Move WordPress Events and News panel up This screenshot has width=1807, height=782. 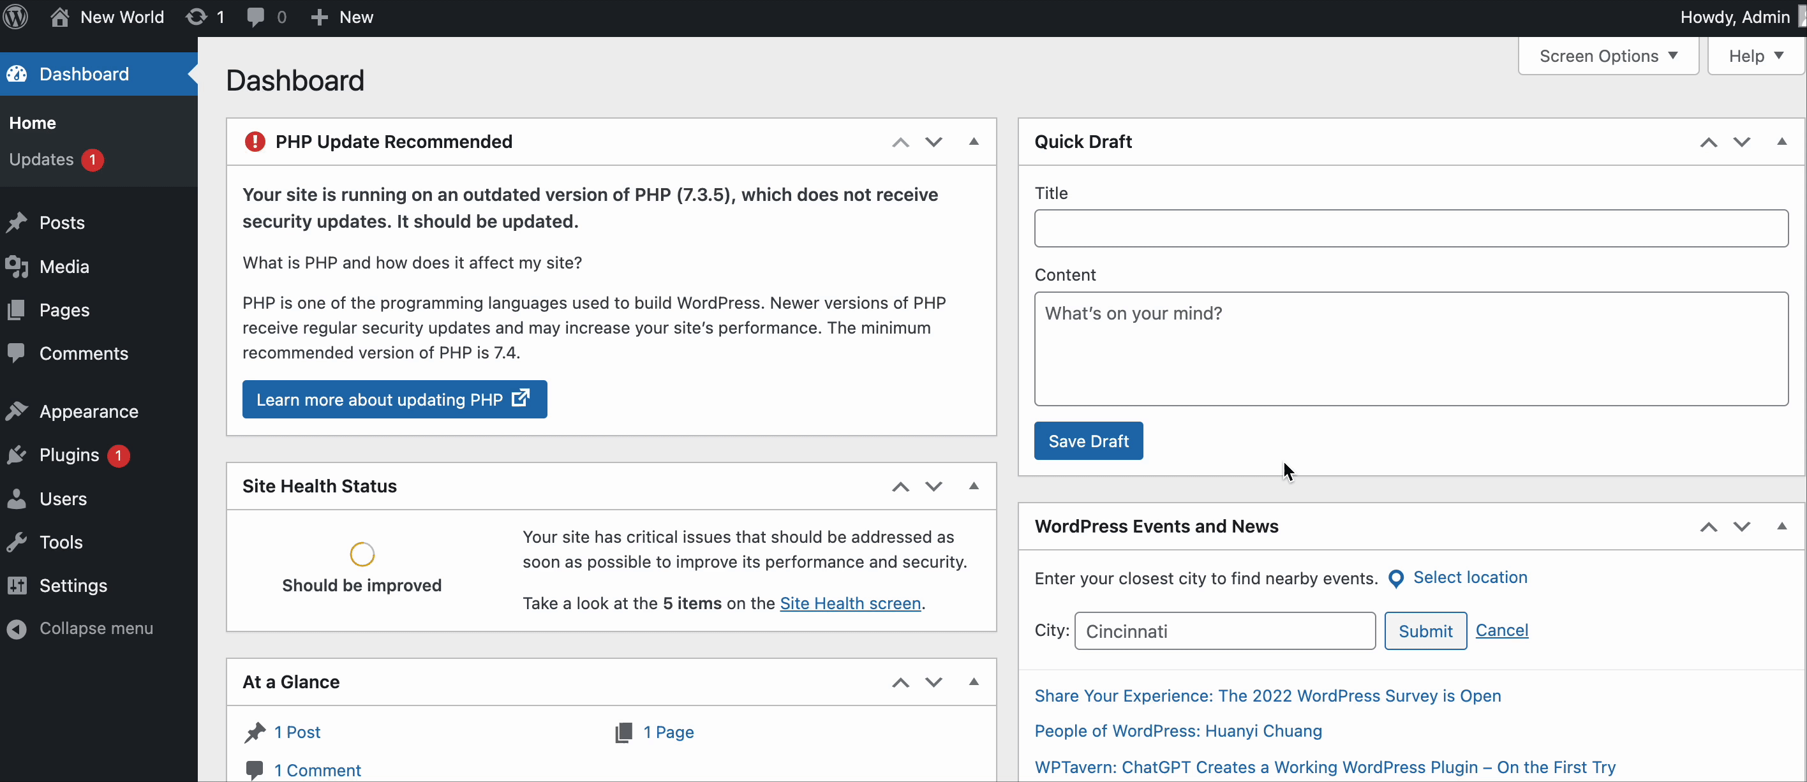1709,527
